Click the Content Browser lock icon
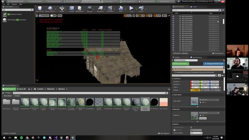Screen dimensions: 249x140 [169, 89]
